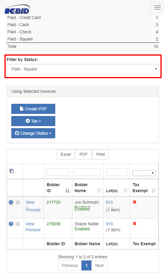Screen dimensions: 164x276
Task: Click the Print button
Action: click(100, 154)
